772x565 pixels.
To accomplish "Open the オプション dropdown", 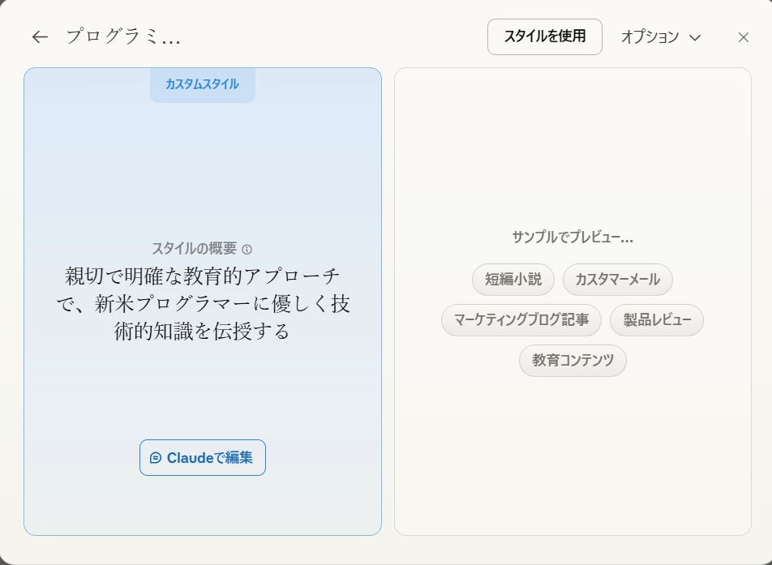I will (x=661, y=37).
